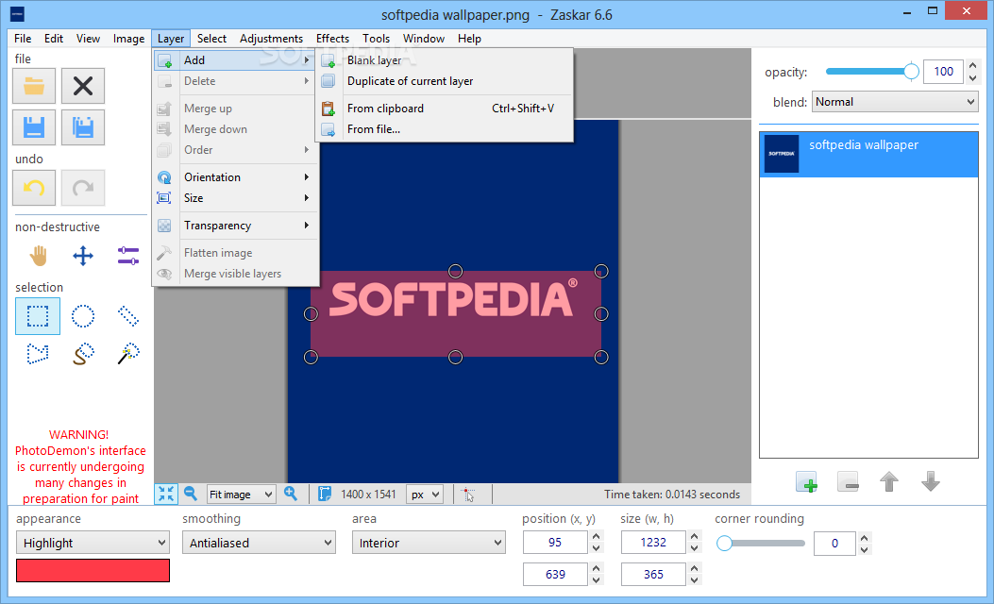Click the Save As double-floppy icon
Viewport: 994px width, 604px height.
[x=83, y=127]
